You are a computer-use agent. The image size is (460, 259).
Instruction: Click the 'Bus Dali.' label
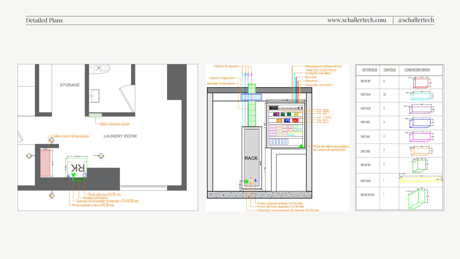[x=311, y=77]
